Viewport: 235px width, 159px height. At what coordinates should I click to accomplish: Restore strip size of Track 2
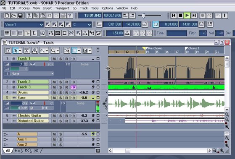tap(93, 82)
